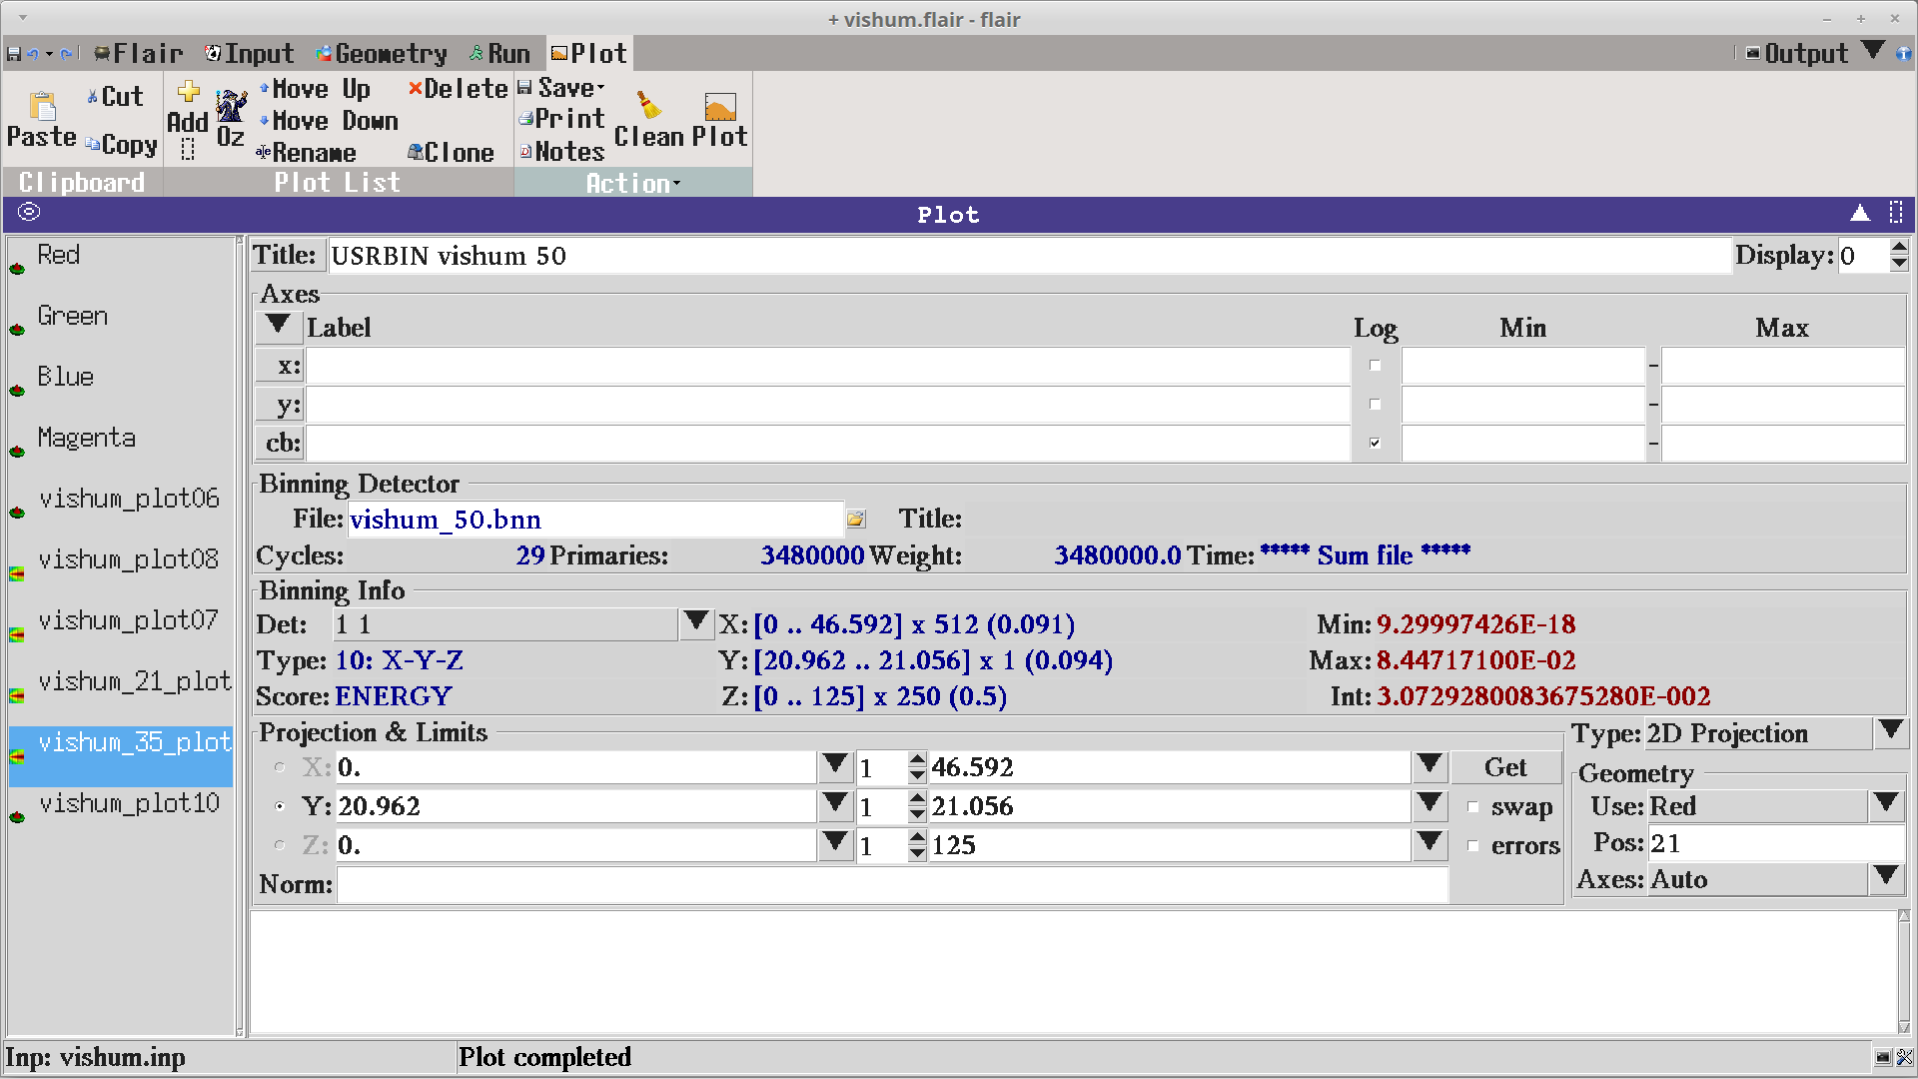Toggle Log checkbox for cb axis
1918x1079 pixels.
pyautogui.click(x=1376, y=443)
